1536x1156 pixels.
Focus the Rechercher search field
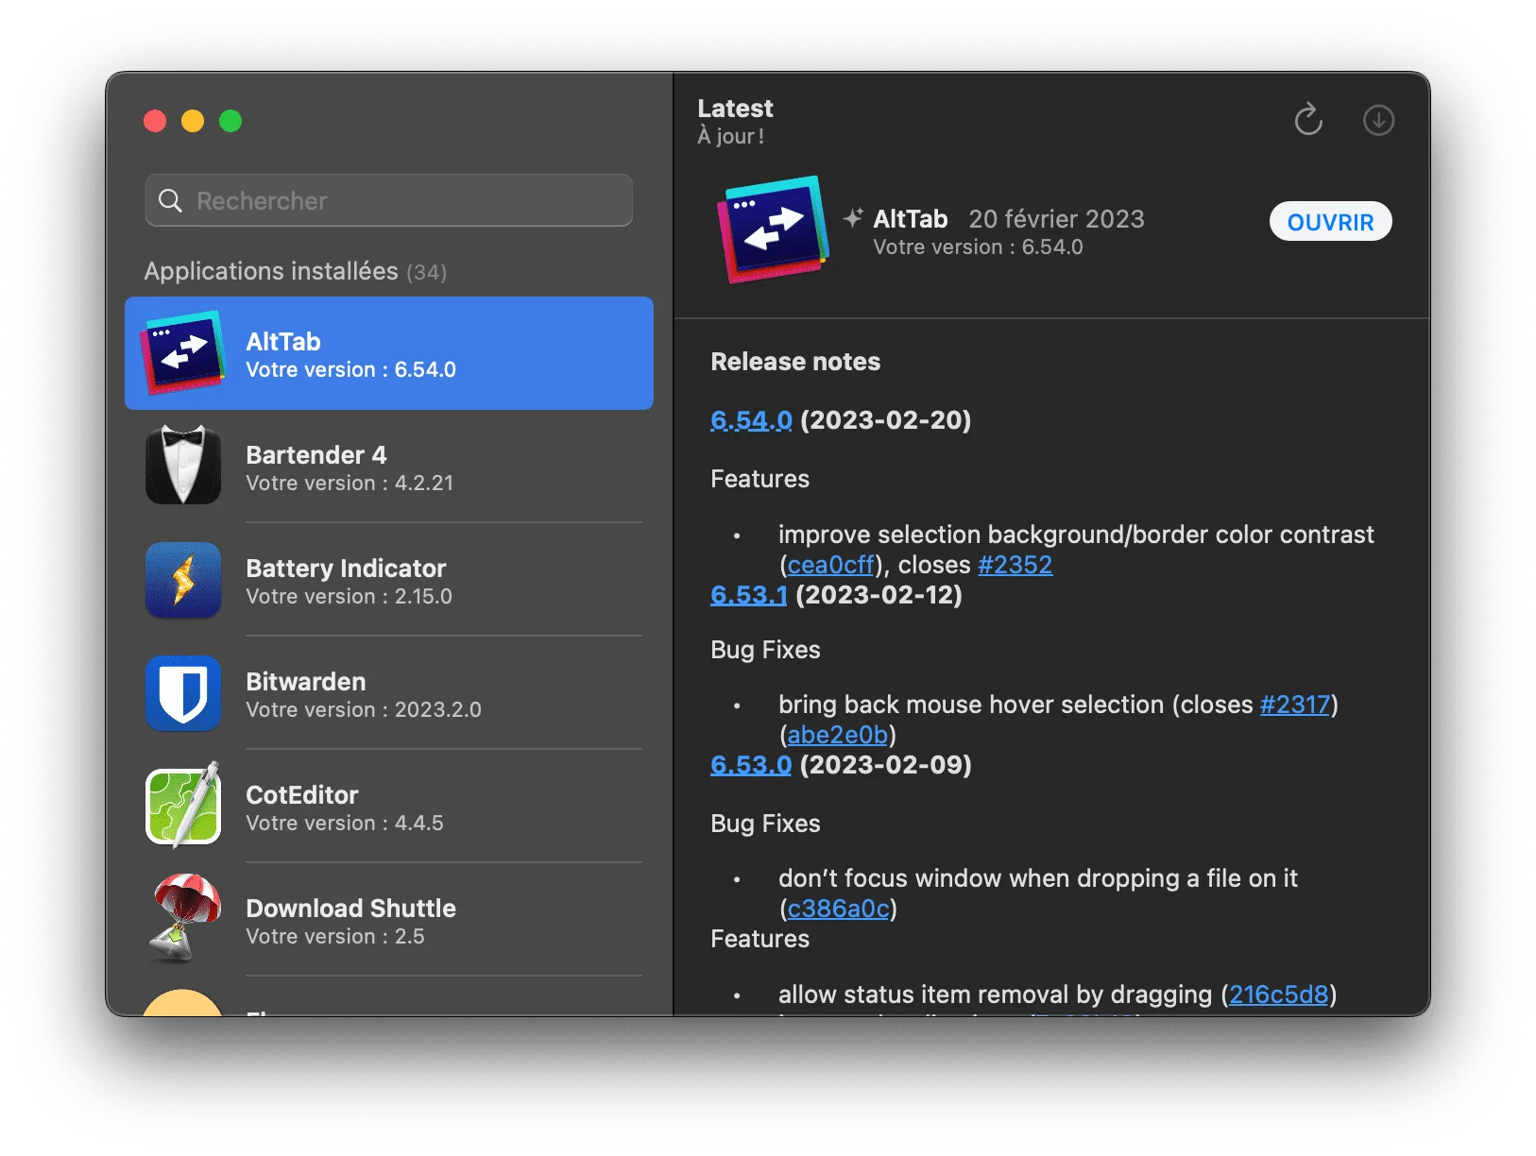[389, 200]
